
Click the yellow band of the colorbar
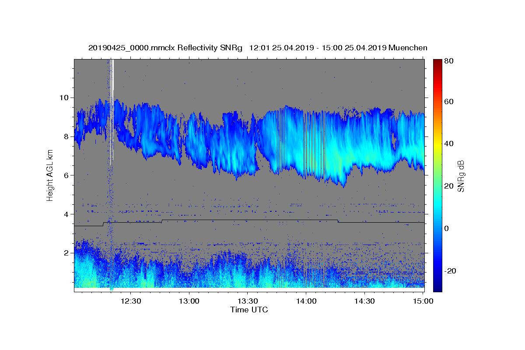437,144
